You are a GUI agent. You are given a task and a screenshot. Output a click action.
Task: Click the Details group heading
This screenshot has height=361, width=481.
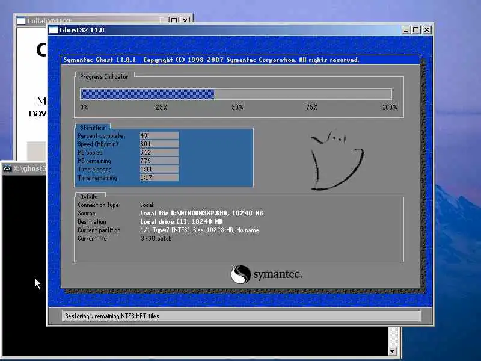click(88, 197)
